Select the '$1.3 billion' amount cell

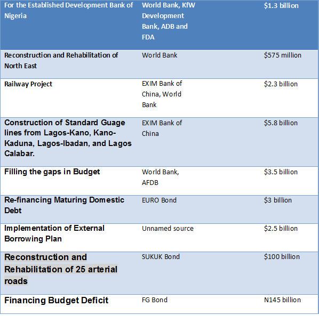(281, 5)
